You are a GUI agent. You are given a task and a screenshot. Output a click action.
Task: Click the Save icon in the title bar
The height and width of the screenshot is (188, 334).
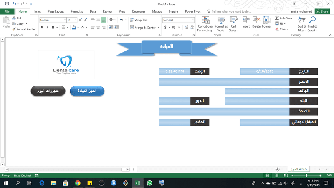click(7, 4)
